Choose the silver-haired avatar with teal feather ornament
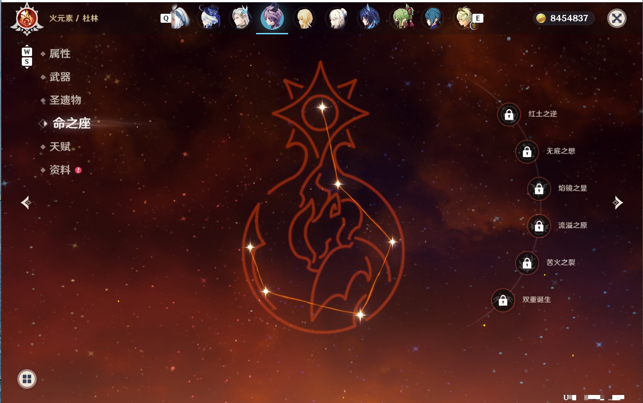 point(240,18)
